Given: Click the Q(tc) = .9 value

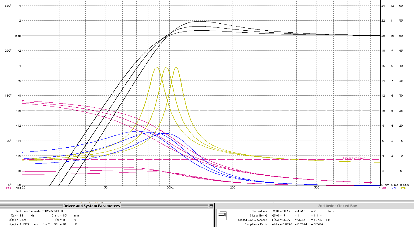Looking at the screenshot, I should point(279,216).
